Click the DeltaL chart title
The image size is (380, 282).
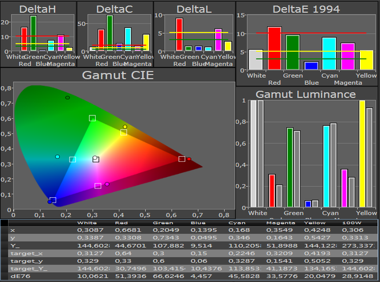[194, 9]
